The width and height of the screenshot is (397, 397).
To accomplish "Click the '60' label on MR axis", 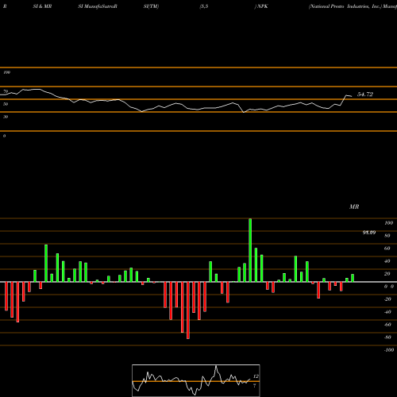I will click(x=387, y=249).
